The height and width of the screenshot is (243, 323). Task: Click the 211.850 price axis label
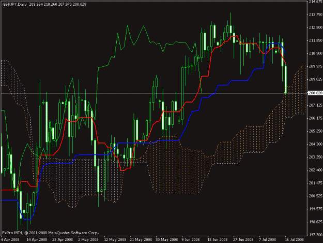click(315, 40)
